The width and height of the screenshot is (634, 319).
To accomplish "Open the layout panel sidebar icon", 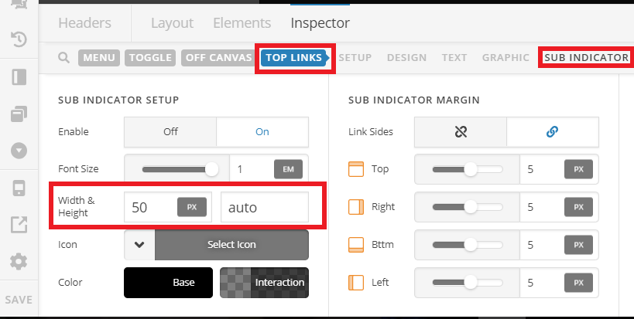I will click(19, 76).
